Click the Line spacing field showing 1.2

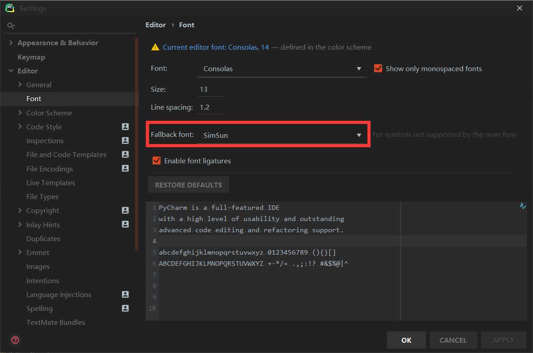211,107
